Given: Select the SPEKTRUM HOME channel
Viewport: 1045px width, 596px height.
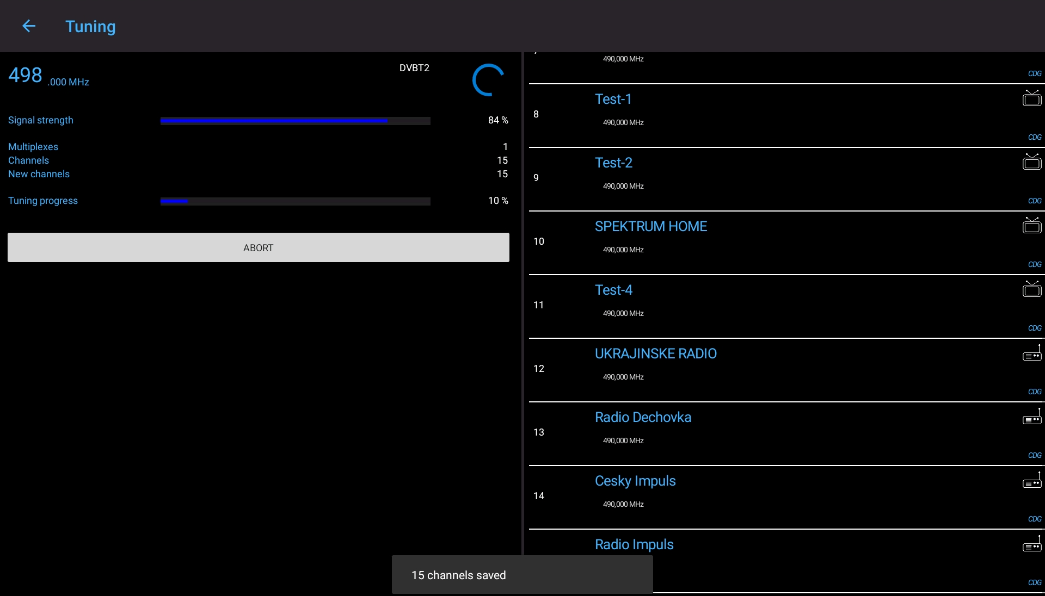Looking at the screenshot, I should (x=786, y=243).
